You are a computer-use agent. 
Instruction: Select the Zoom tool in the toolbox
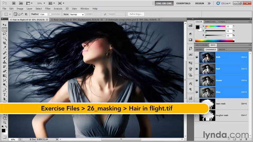click(4, 122)
